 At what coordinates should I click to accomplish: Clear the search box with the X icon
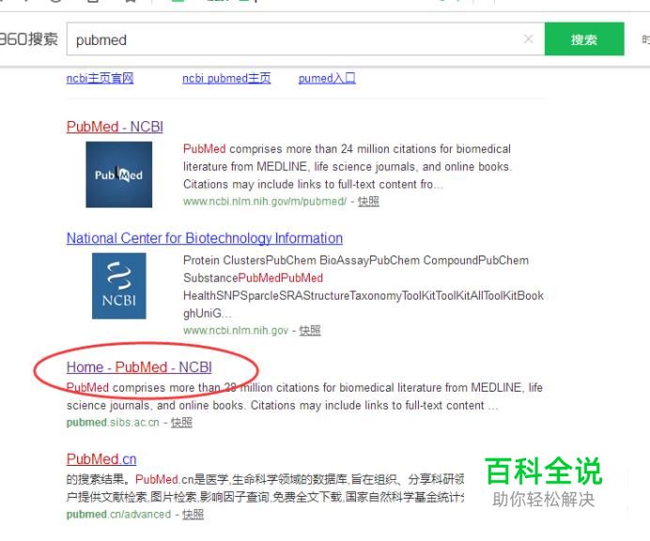[x=529, y=39]
